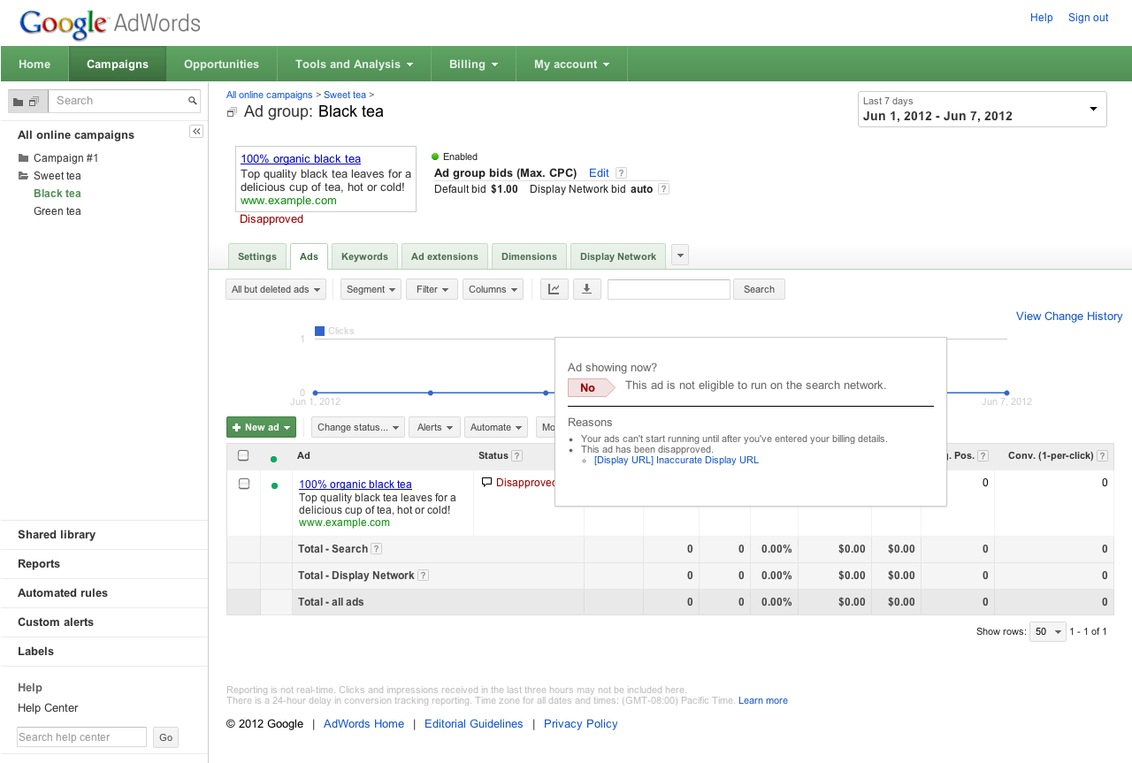Open the Billing menu
Image resolution: width=1132 pixels, height=763 pixels.
[x=473, y=64]
